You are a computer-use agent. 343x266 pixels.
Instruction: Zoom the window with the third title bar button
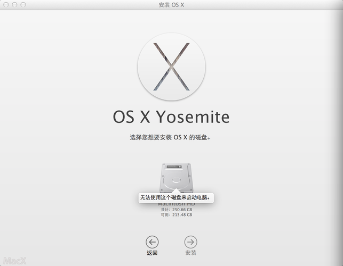click(23, 5)
